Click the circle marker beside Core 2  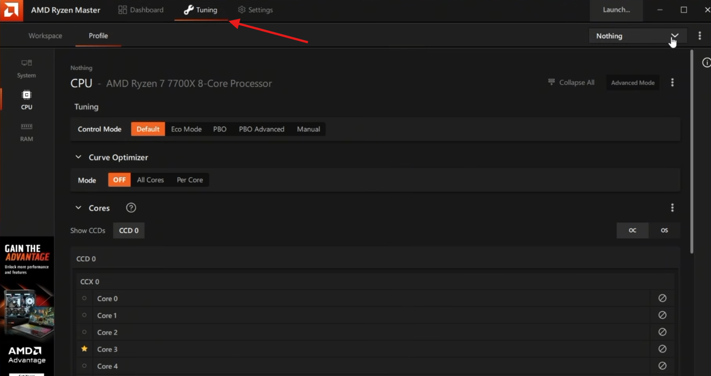84,332
